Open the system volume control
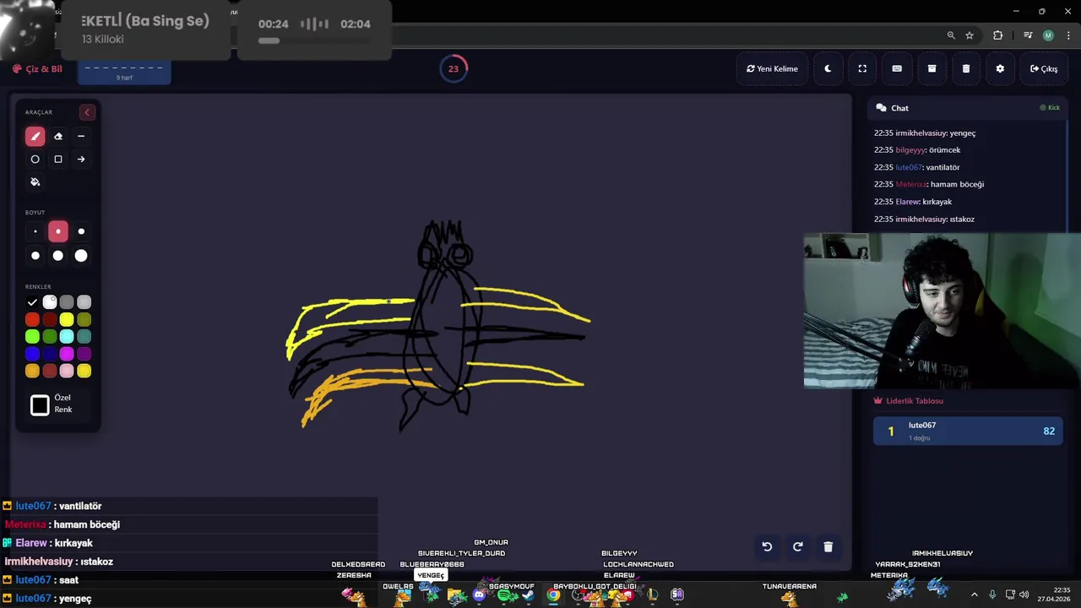 pos(1024,594)
